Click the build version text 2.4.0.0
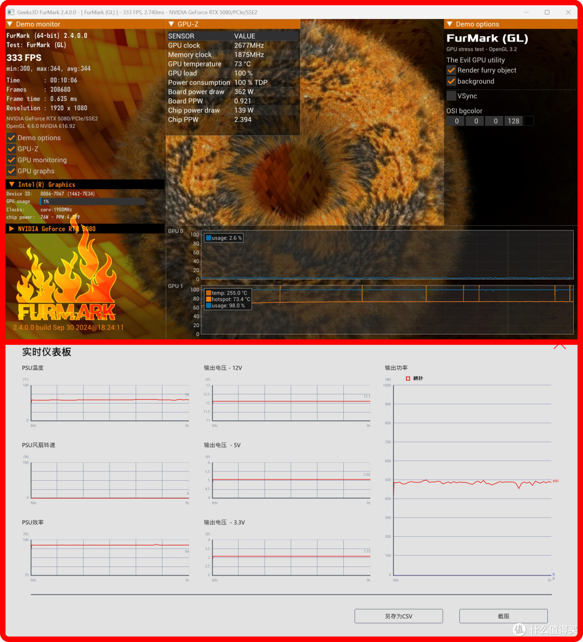583x642 pixels. [x=69, y=327]
